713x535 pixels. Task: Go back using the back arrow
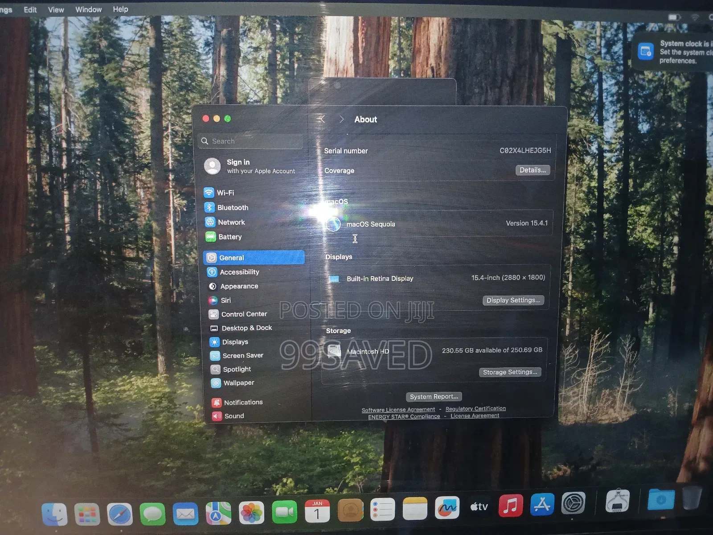click(322, 119)
